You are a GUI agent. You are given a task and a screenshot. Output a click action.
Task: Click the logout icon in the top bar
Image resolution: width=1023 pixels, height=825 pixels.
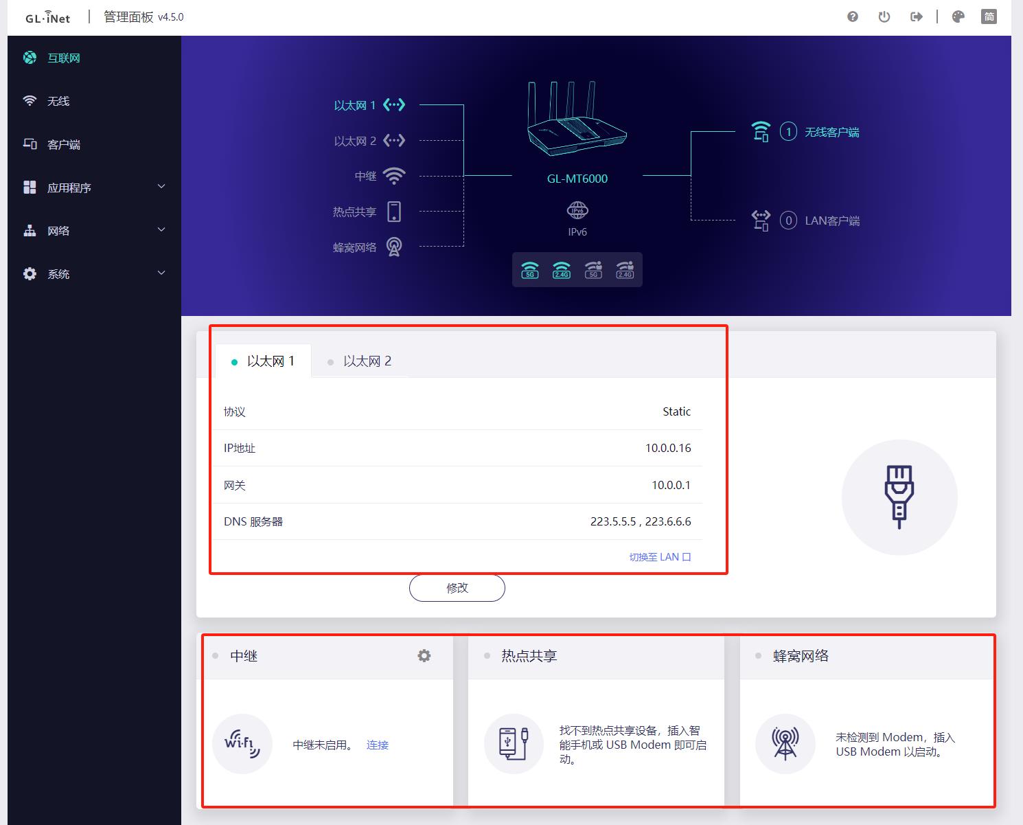point(916,16)
